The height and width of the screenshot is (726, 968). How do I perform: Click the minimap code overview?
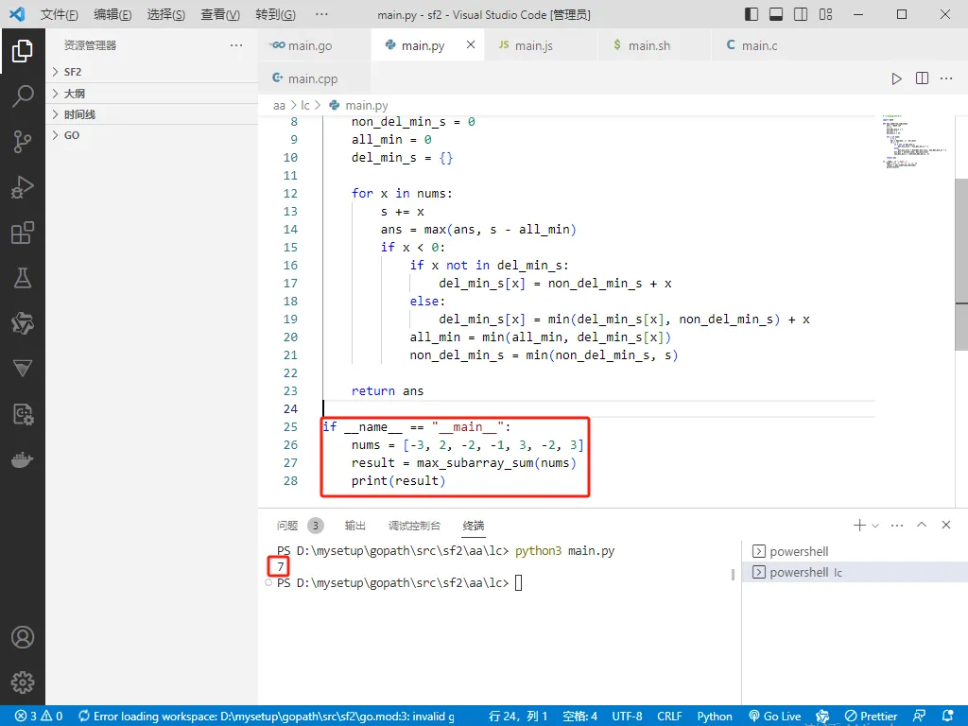coord(914,142)
